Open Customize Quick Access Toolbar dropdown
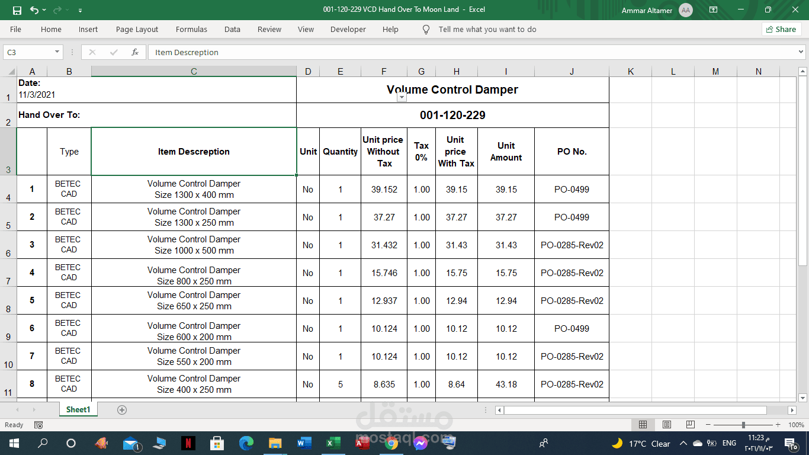Viewport: 809px width, 455px height. 80,11
